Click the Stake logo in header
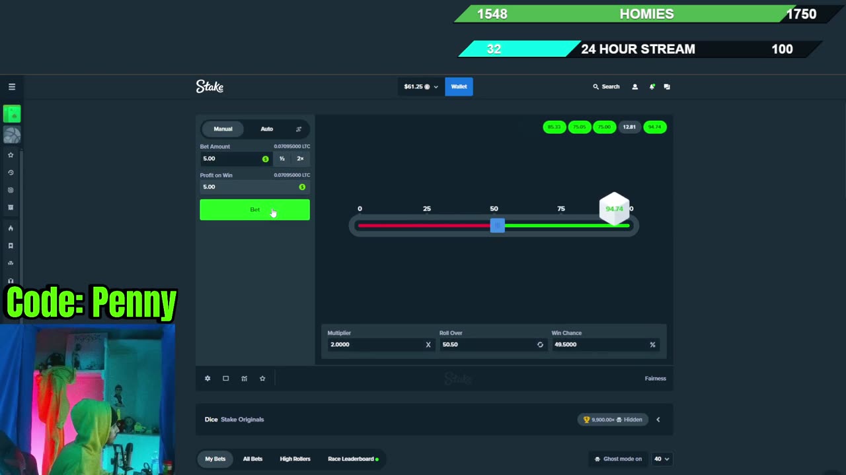This screenshot has height=475, width=846. (x=210, y=86)
